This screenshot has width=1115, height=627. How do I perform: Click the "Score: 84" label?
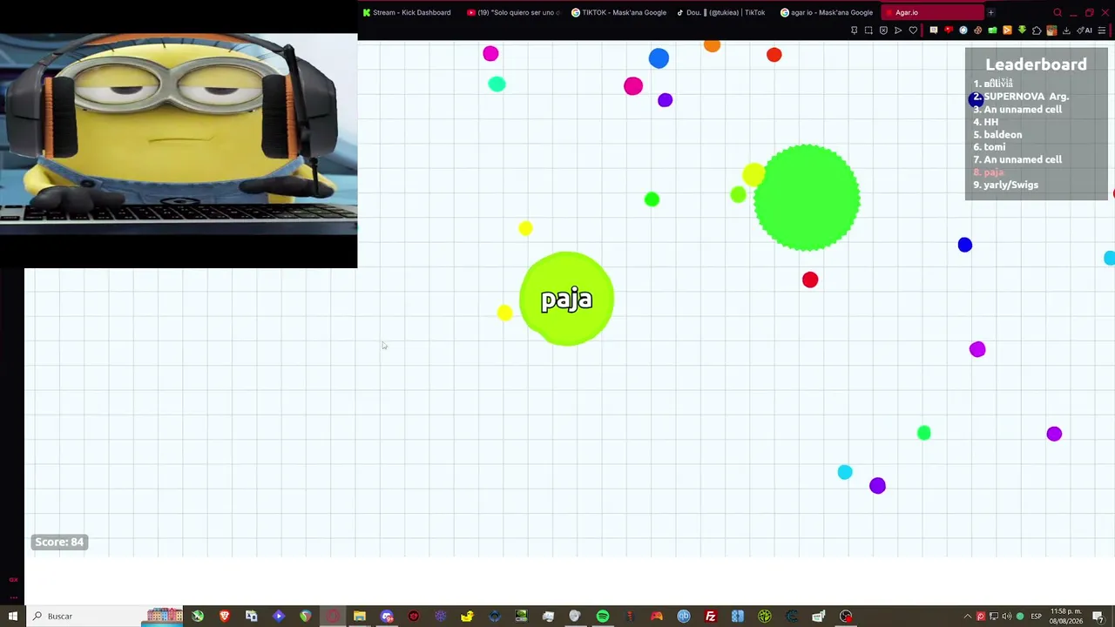click(59, 542)
